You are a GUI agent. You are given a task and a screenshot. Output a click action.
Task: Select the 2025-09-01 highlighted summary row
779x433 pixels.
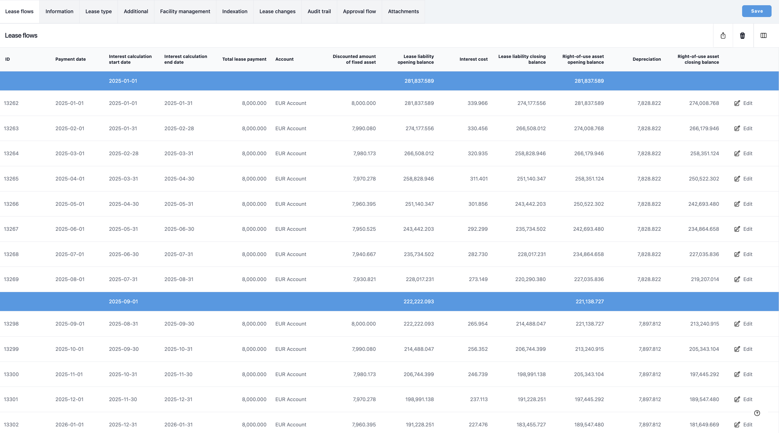click(x=389, y=301)
